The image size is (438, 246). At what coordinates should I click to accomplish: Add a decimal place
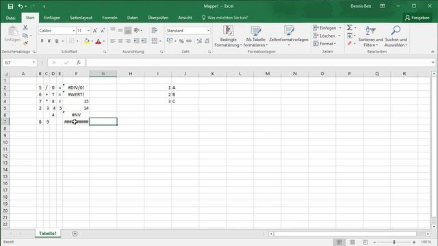tap(199, 41)
